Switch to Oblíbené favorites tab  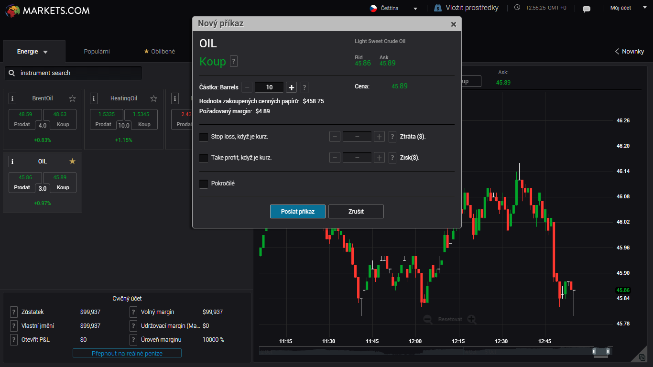(160, 52)
